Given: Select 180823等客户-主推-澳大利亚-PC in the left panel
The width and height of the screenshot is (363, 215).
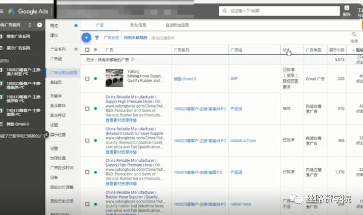Looking at the screenshot, I should pyautogui.click(x=24, y=72).
